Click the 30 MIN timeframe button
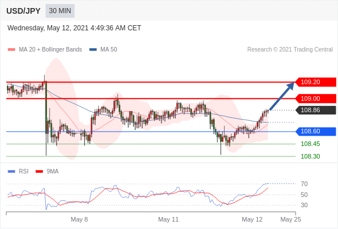The width and height of the screenshot is (338, 229). 60,11
